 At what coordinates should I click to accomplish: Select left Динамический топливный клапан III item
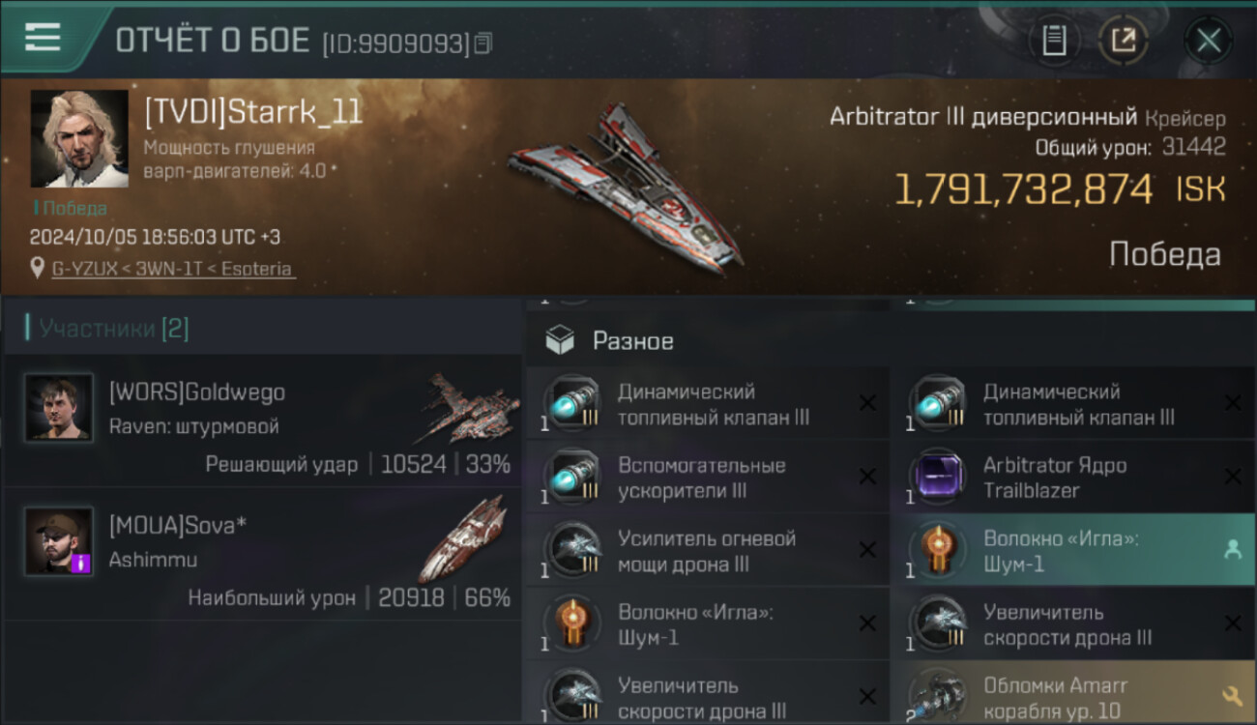[708, 404]
